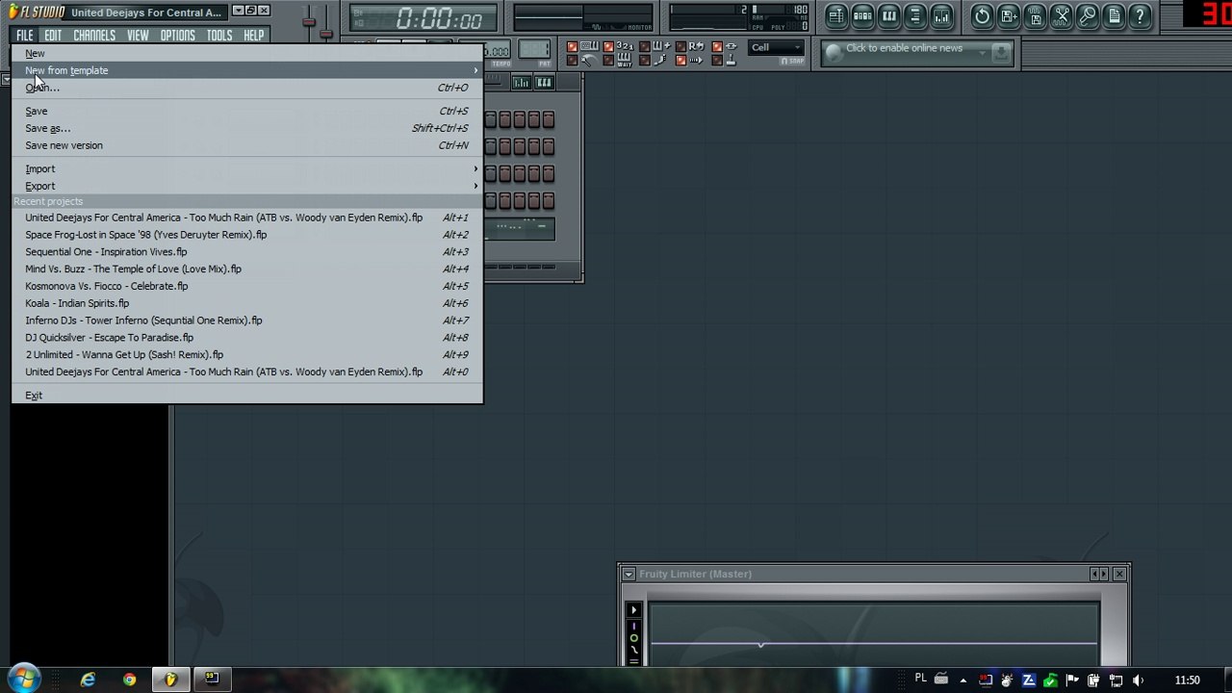Image resolution: width=1232 pixels, height=693 pixels.
Task: Open the Mixer view icon
Action: click(x=941, y=16)
